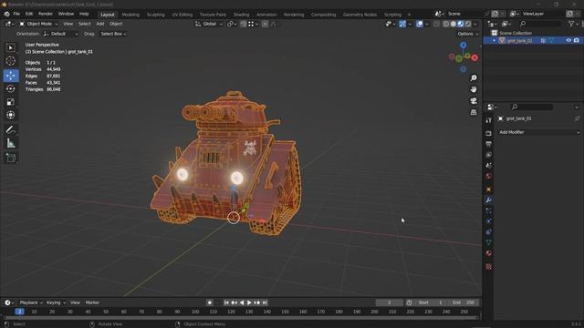Open the File menu
The image size is (584, 328).
click(16, 14)
